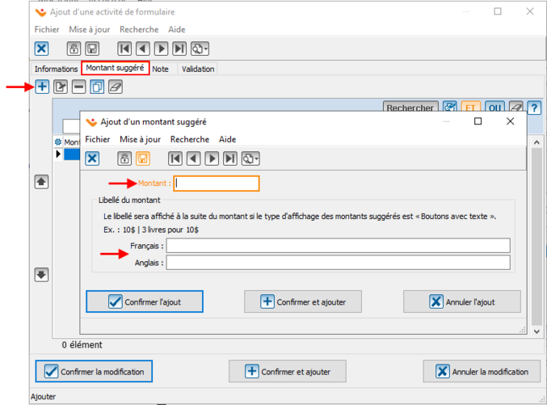Click the duplicate pages icon in the tab toolbar

[97, 86]
